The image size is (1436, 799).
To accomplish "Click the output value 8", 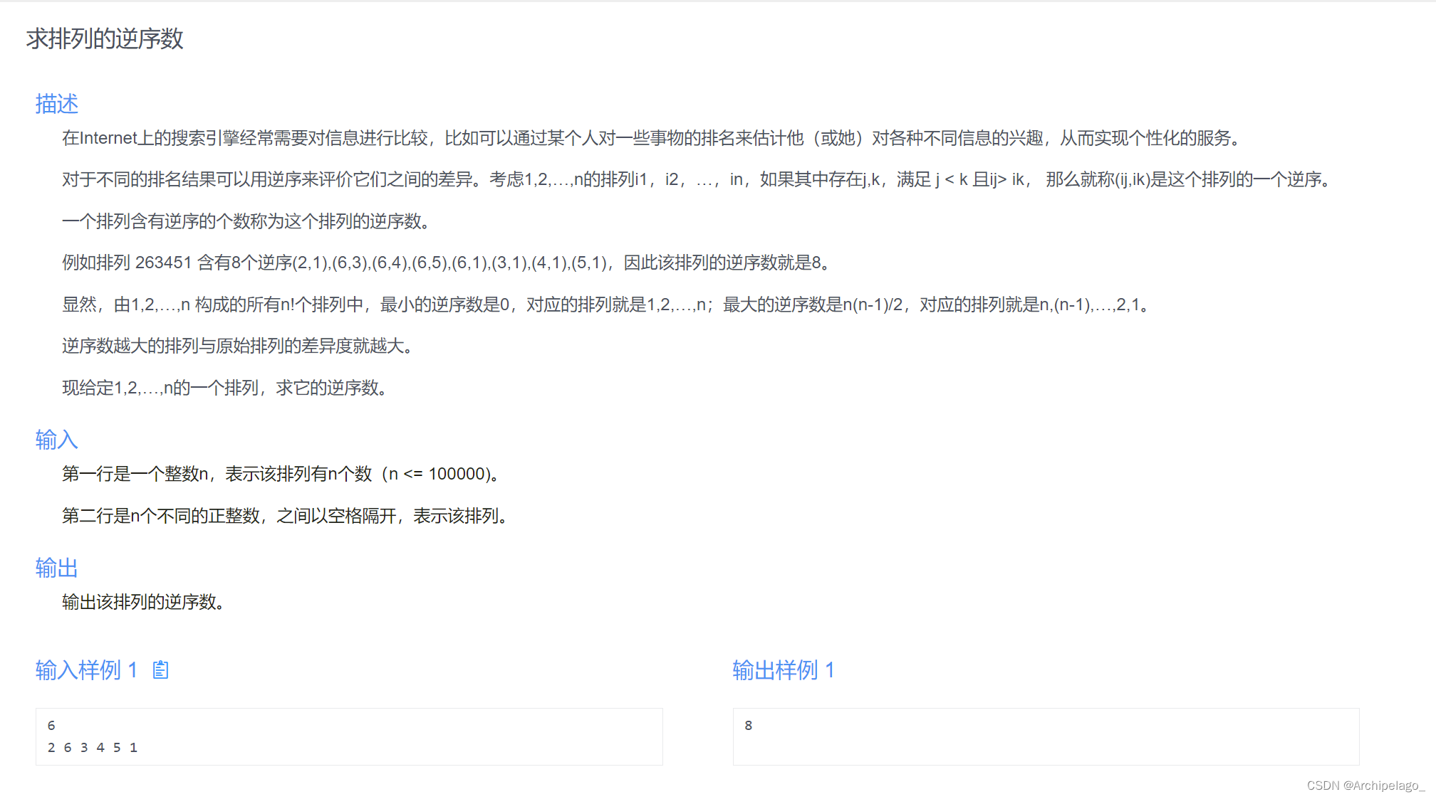I will [x=748, y=726].
